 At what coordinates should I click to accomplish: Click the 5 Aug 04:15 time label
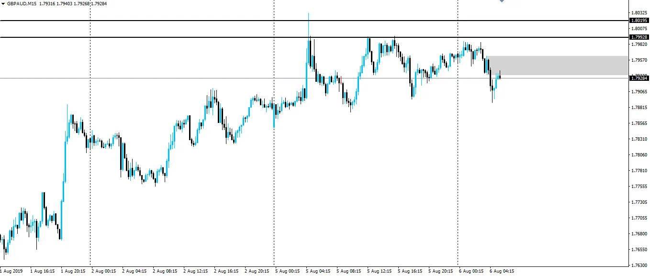pos(318,271)
